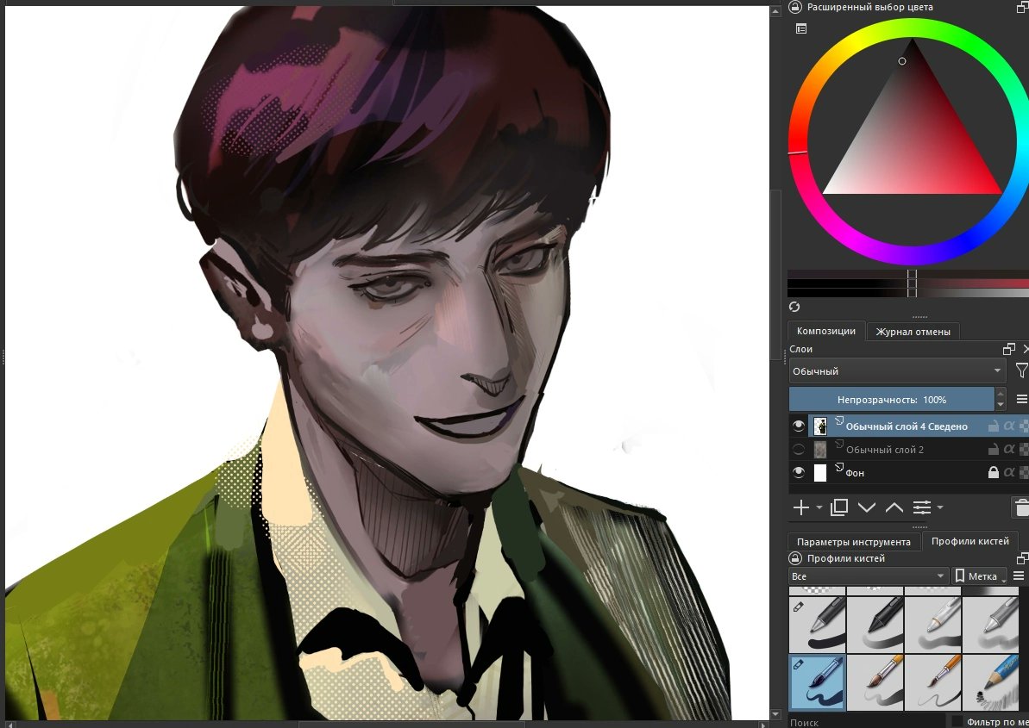Show the hidden Обычный слой 2 layer
The image size is (1029, 728).
click(800, 449)
